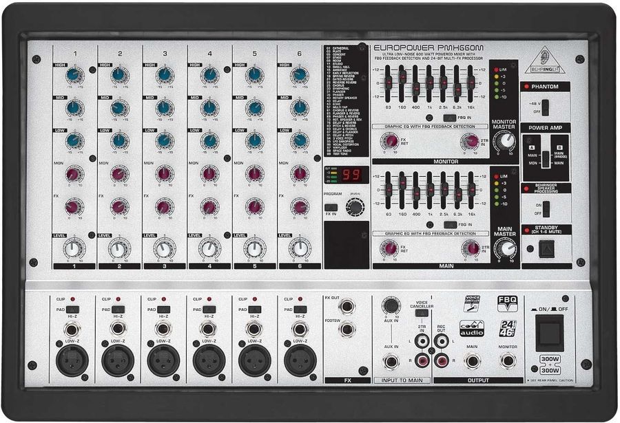Click channel 5 FX send knob
Image resolution: width=620 pixels, height=423 pixels.
point(254,206)
